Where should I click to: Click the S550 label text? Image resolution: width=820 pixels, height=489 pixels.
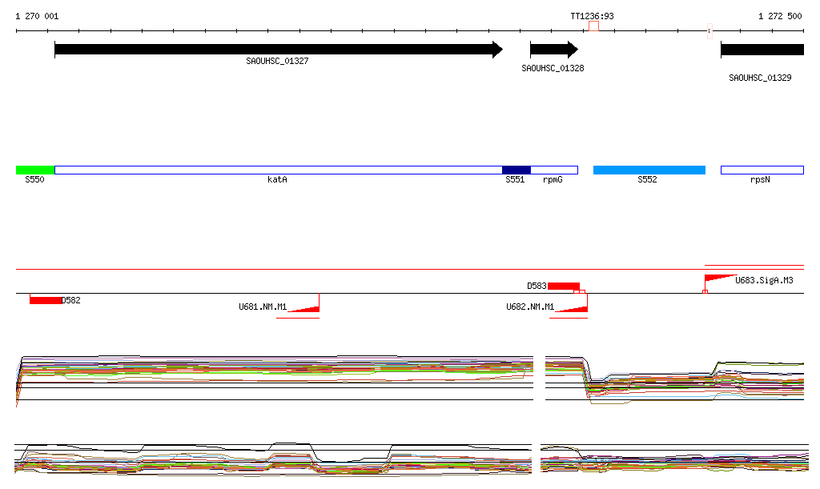pos(34,180)
